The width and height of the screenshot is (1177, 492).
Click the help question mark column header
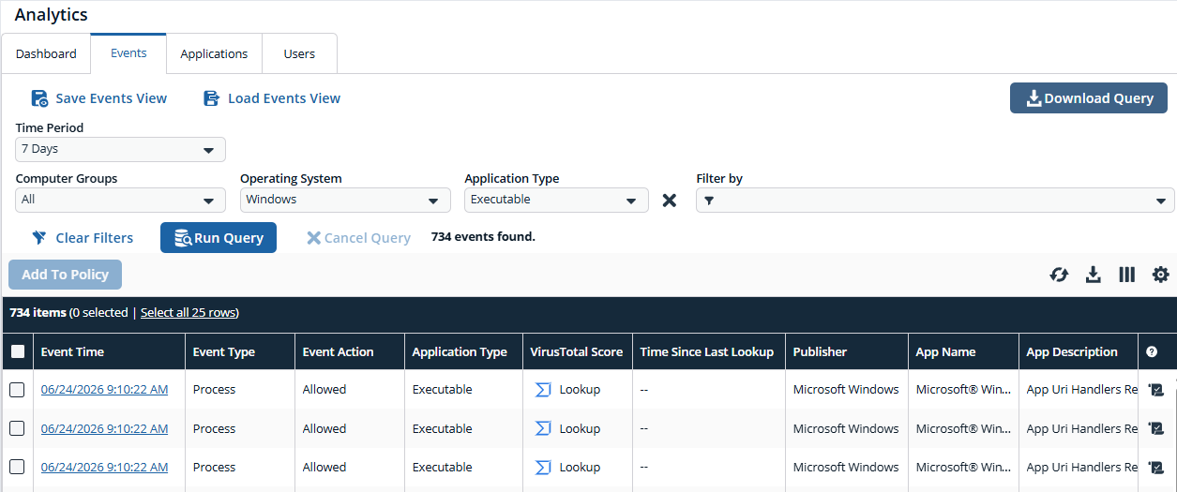[x=1152, y=352]
